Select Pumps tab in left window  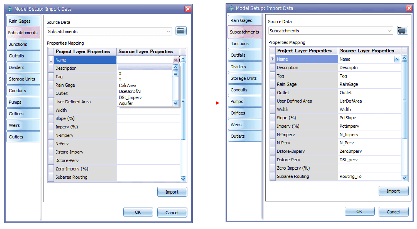(x=23, y=102)
